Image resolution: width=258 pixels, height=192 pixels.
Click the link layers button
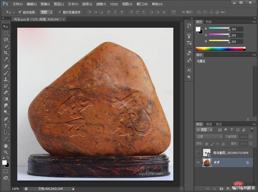click(x=208, y=189)
